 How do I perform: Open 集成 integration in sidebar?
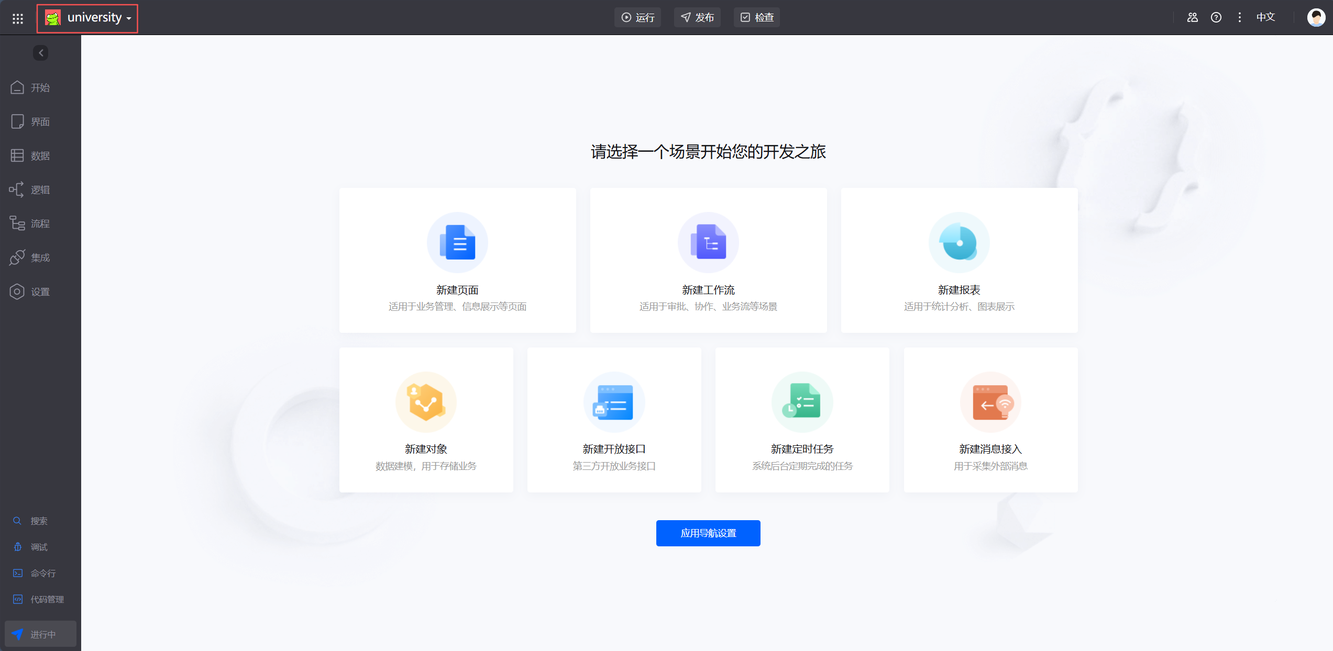[x=40, y=257]
